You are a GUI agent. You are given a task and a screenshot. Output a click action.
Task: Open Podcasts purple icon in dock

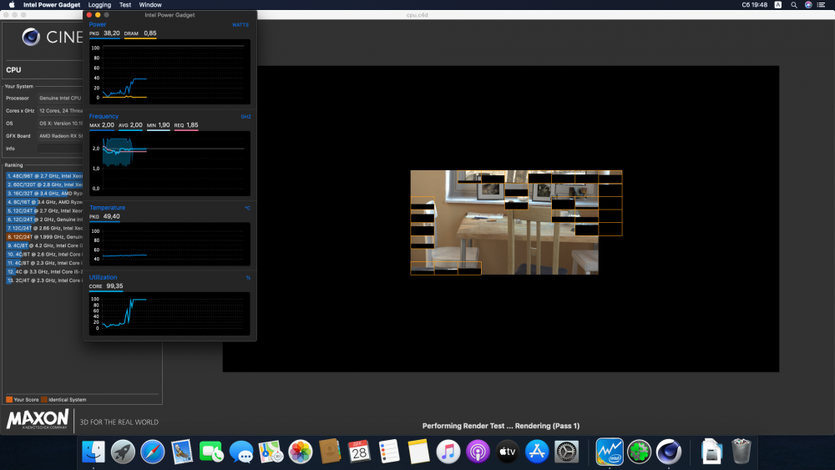pyautogui.click(x=478, y=452)
